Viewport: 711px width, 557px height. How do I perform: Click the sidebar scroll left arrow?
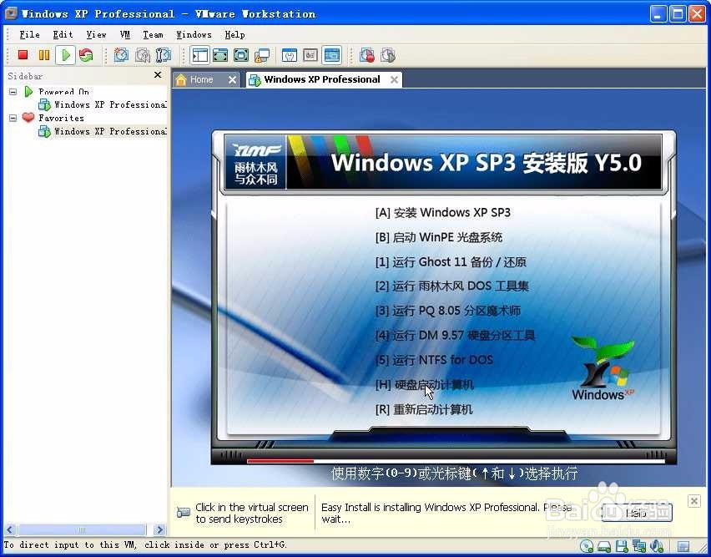10,529
